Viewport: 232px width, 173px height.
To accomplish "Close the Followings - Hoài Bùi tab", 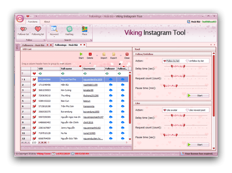I will (84, 45).
